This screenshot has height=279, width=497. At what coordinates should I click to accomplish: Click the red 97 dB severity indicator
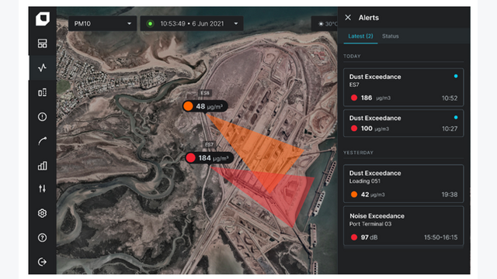click(354, 237)
